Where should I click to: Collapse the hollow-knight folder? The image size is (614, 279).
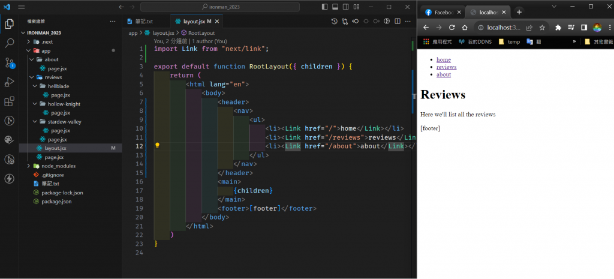pos(64,104)
